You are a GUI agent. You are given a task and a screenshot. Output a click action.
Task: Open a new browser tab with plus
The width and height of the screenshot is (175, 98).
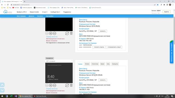click(x=25, y=2)
